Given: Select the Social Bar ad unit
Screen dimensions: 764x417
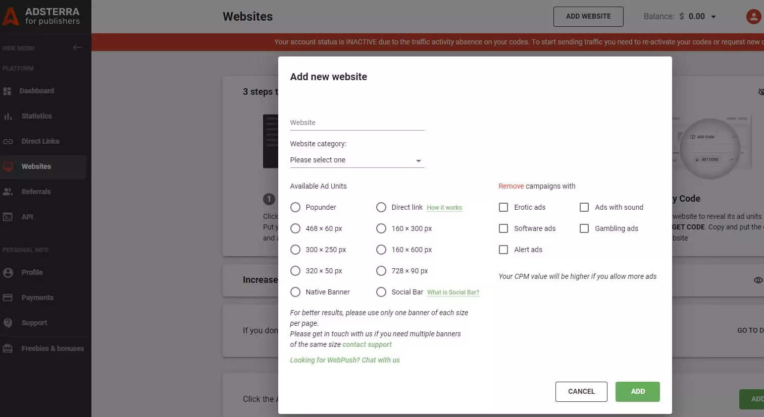Looking at the screenshot, I should [x=381, y=292].
